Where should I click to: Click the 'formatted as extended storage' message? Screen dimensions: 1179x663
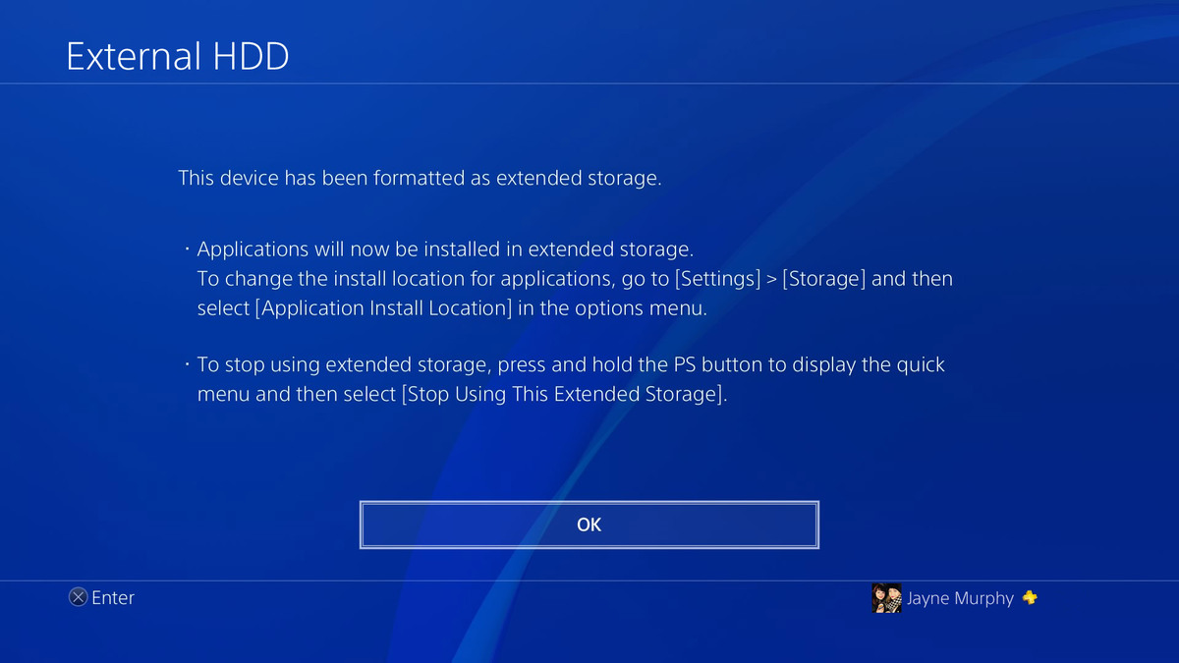(x=420, y=179)
